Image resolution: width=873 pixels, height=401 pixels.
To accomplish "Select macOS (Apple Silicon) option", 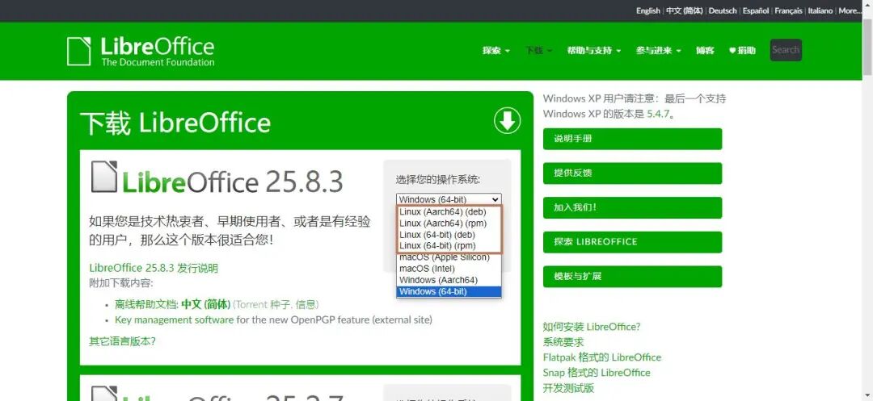I will 449,257.
